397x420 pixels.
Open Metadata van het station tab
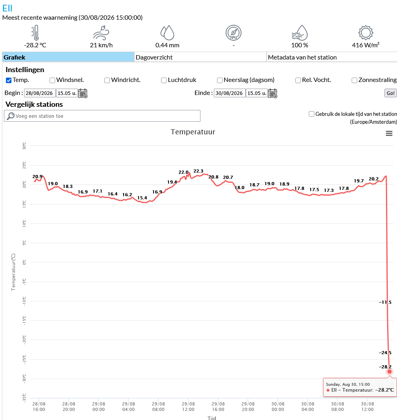[x=332, y=57]
